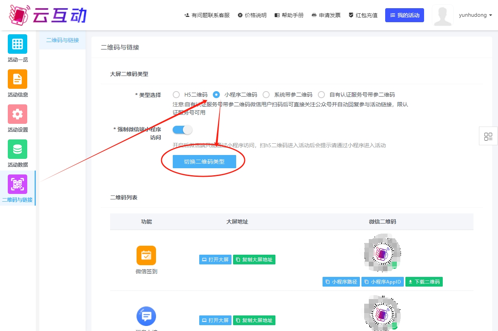Viewport: 498px width, 331px height.
Task: Click the 微信签到 orange calendar icon
Action: click(x=146, y=255)
